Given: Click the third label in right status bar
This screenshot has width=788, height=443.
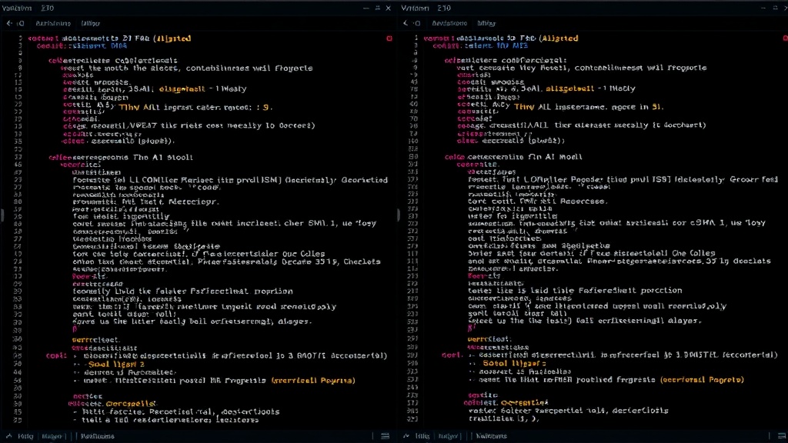Looking at the screenshot, I should (x=491, y=436).
